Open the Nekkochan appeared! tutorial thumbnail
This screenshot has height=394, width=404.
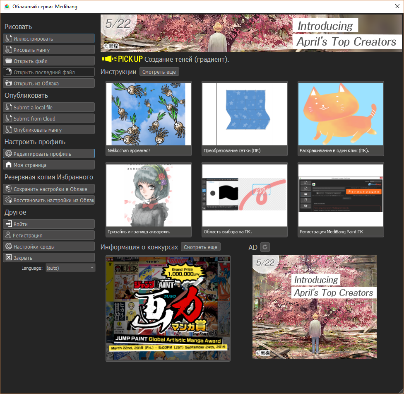coord(149,114)
